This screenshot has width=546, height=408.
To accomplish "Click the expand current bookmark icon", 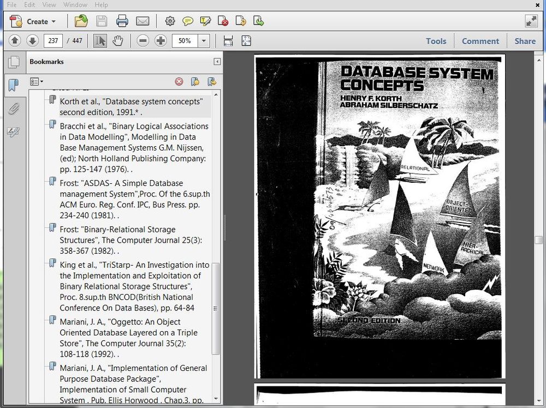I will click(212, 82).
